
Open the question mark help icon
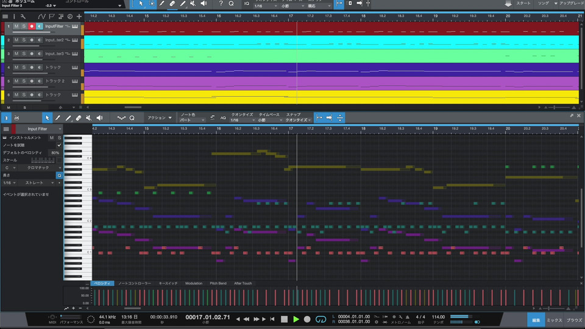click(221, 4)
